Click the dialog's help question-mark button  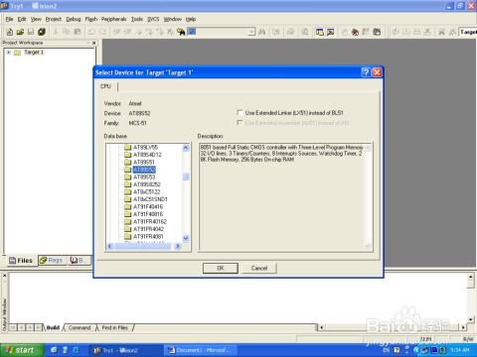[x=366, y=72]
